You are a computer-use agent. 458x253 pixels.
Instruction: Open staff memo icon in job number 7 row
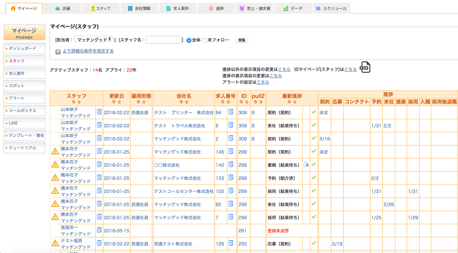click(x=99, y=217)
